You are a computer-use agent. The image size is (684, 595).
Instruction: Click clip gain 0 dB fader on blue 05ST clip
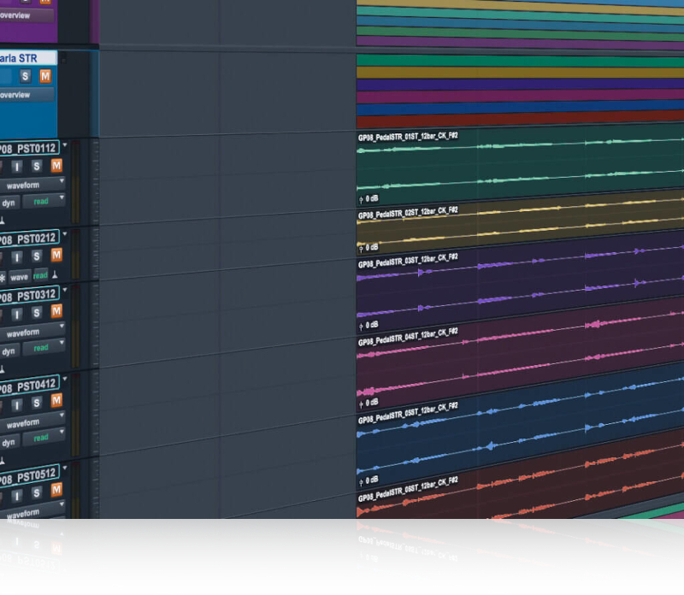point(369,480)
